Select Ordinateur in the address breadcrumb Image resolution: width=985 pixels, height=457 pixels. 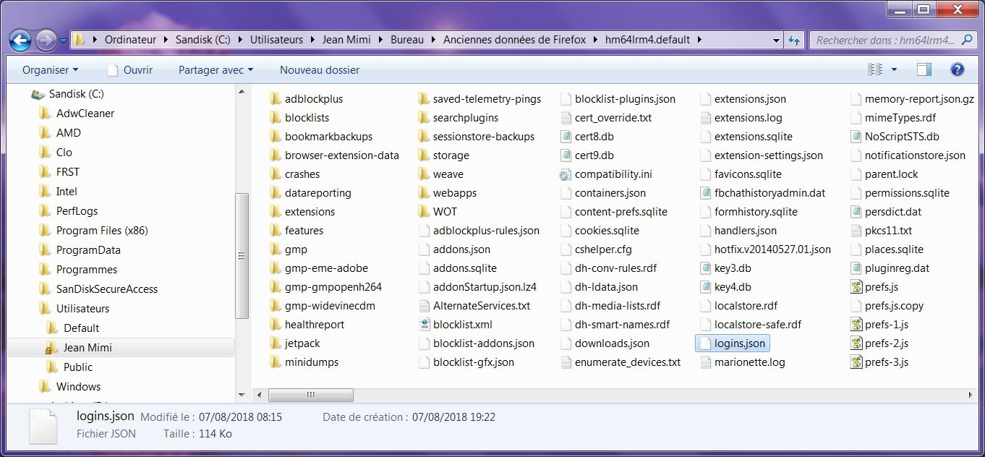tap(130, 40)
